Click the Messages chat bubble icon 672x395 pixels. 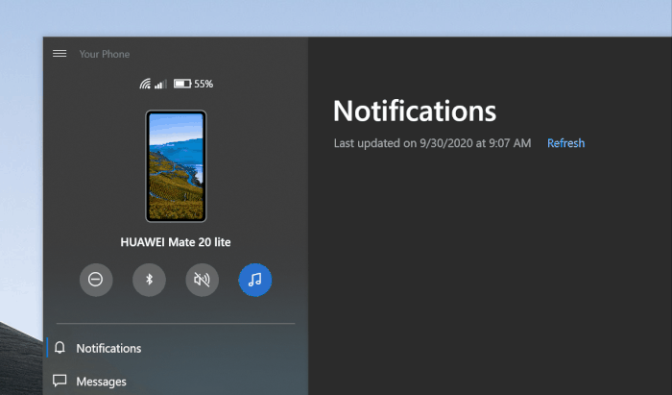(x=60, y=381)
